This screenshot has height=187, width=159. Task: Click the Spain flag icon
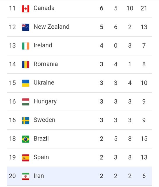[26, 158]
